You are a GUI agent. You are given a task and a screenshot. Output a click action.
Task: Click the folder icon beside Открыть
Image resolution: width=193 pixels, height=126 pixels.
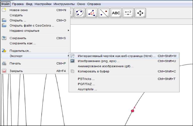[x=4, y=20]
